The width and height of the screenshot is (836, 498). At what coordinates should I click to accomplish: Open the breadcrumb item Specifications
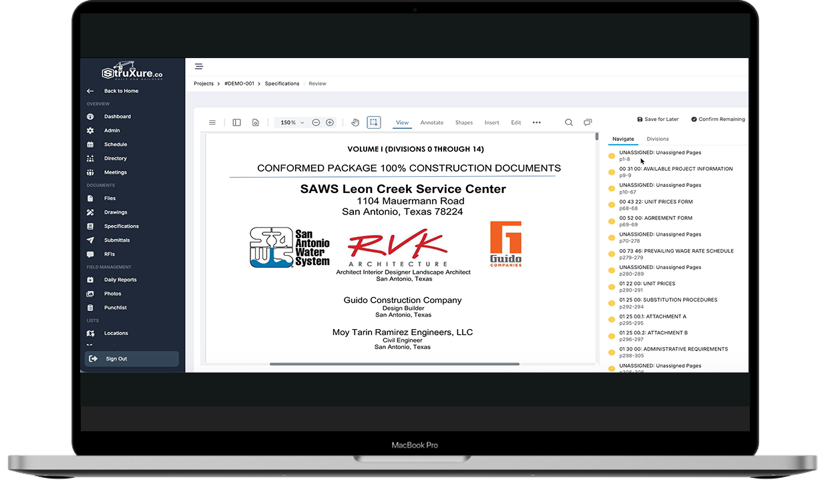pos(282,83)
